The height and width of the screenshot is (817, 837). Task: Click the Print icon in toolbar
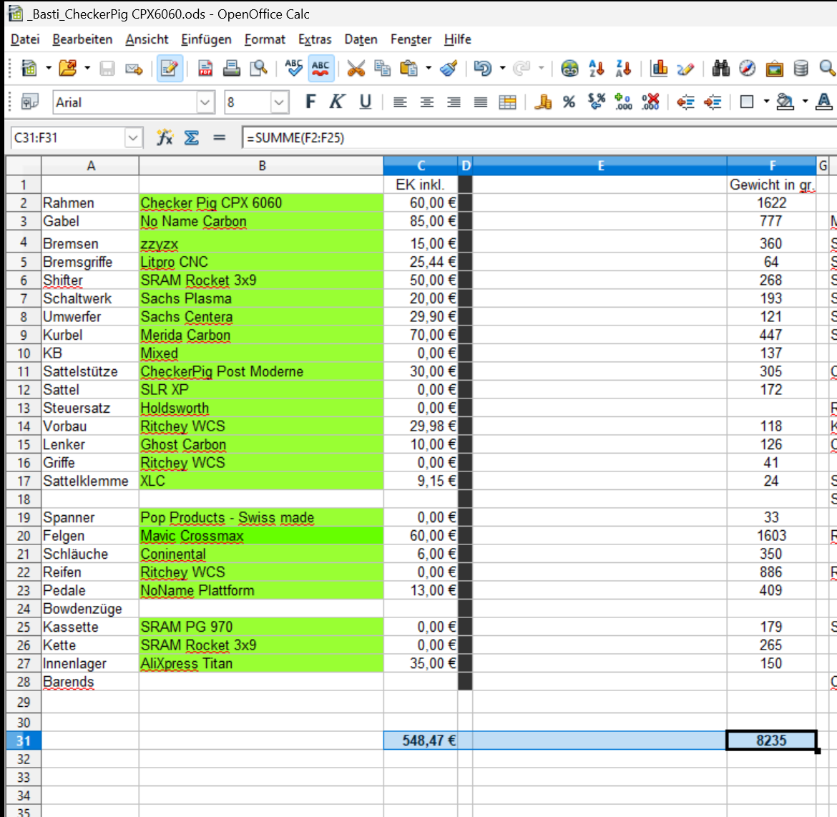click(231, 69)
